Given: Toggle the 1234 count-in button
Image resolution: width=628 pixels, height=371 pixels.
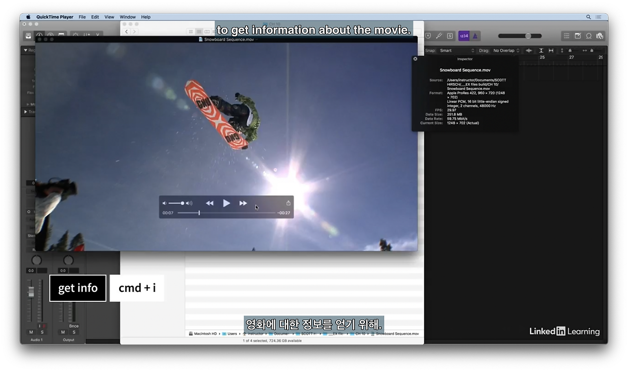Looking at the screenshot, I should click(x=464, y=35).
